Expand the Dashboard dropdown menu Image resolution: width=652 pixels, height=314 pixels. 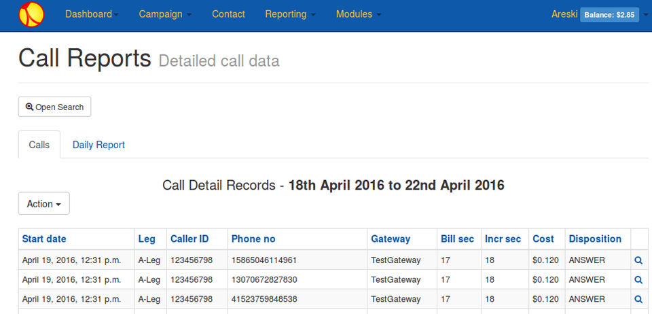[92, 14]
